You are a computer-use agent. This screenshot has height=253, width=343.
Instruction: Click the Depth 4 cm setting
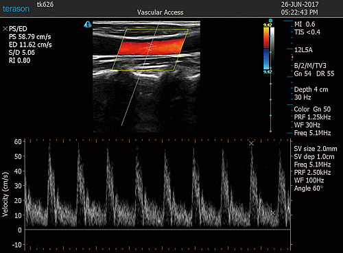pos(311,90)
